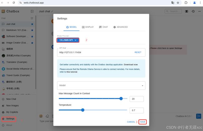This screenshot has height=131, width=203.
Task: Click the eraser icon in input toolbar
Action: tap(47, 116)
